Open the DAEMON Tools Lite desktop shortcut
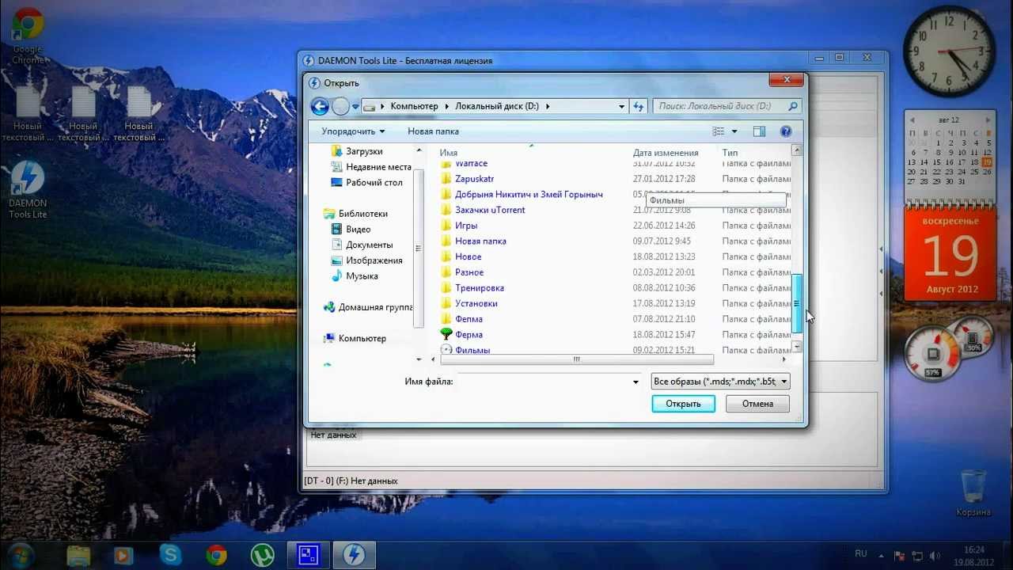Screen dimensions: 1013x570 click(x=28, y=190)
